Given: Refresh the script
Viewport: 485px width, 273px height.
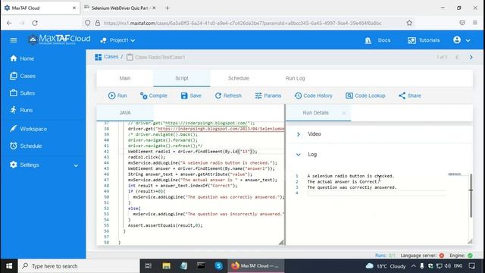Looking at the screenshot, I should click(228, 96).
